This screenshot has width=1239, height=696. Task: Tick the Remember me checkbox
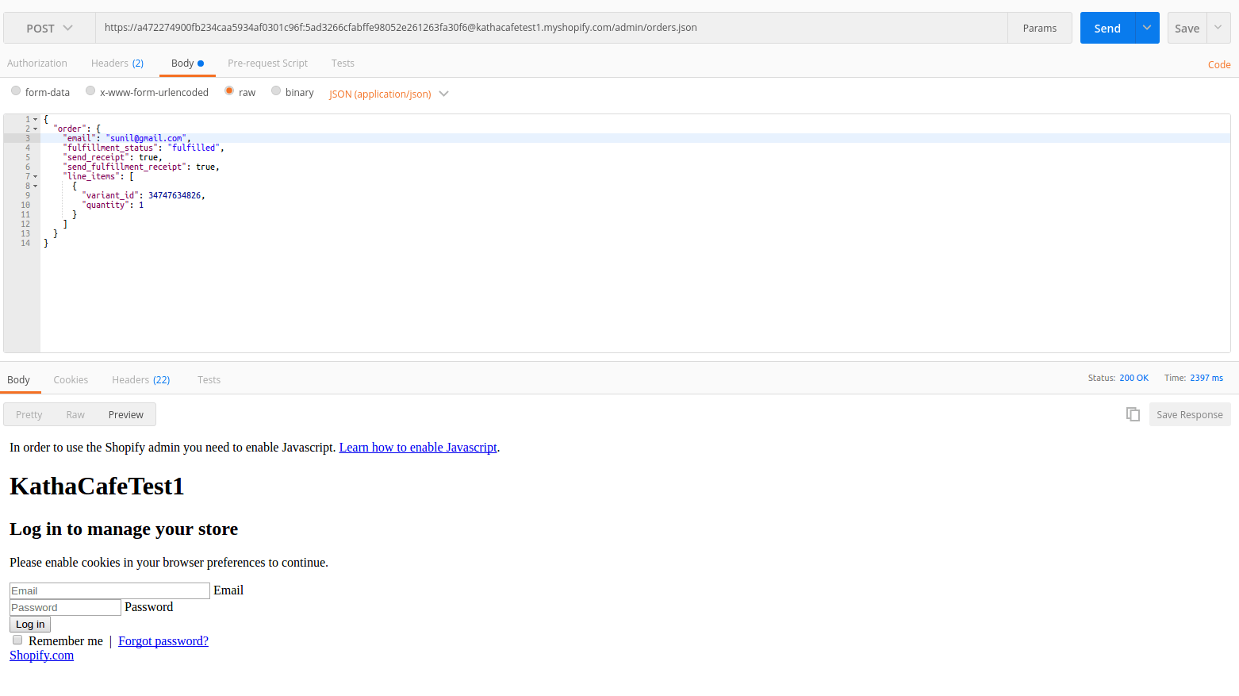pyautogui.click(x=17, y=640)
